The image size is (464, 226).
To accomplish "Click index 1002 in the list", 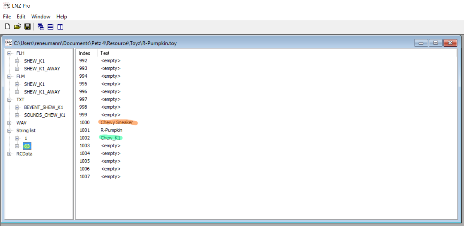I will click(84, 138).
